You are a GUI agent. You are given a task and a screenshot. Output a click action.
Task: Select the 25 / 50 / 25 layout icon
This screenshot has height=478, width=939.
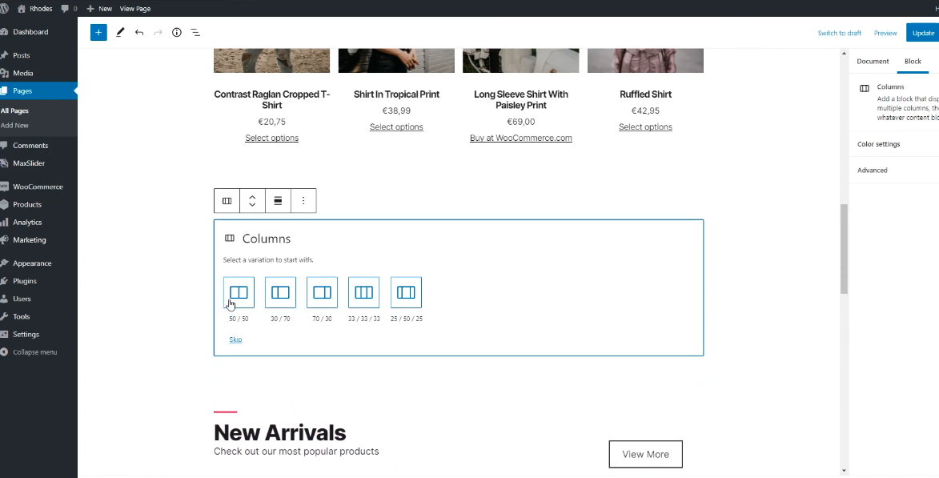point(406,292)
